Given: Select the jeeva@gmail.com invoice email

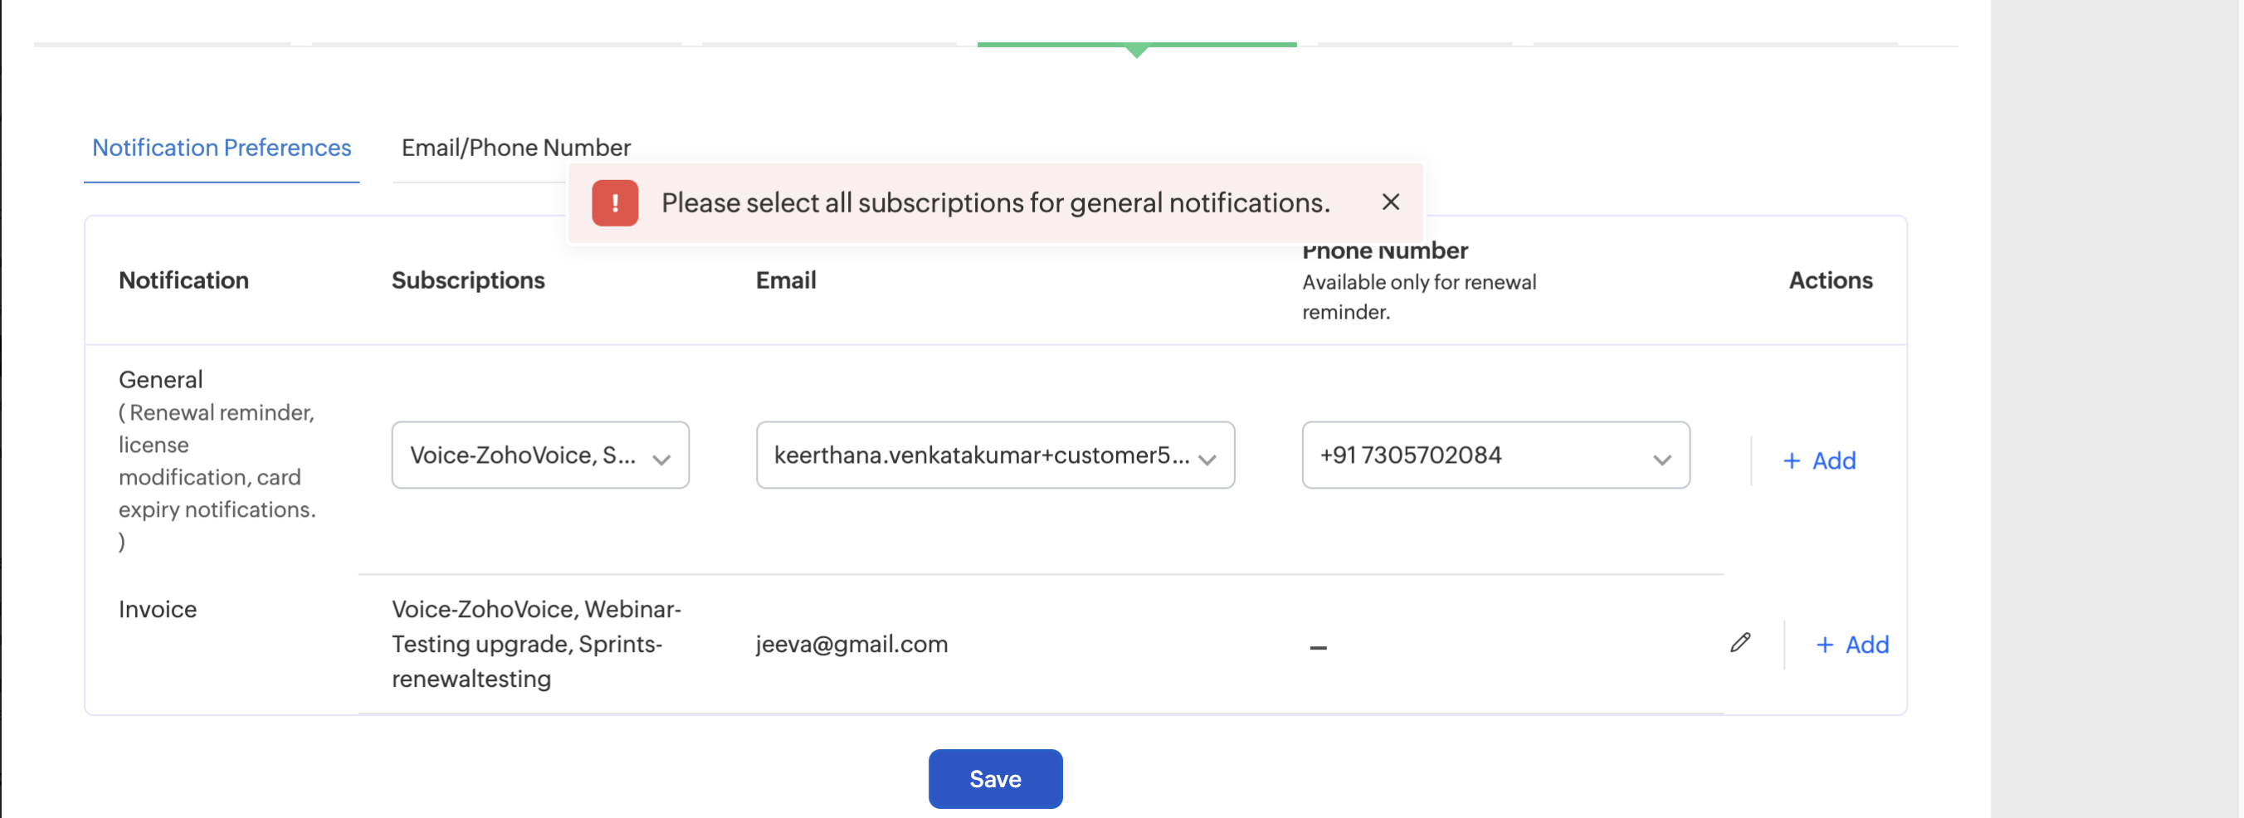Looking at the screenshot, I should (851, 645).
